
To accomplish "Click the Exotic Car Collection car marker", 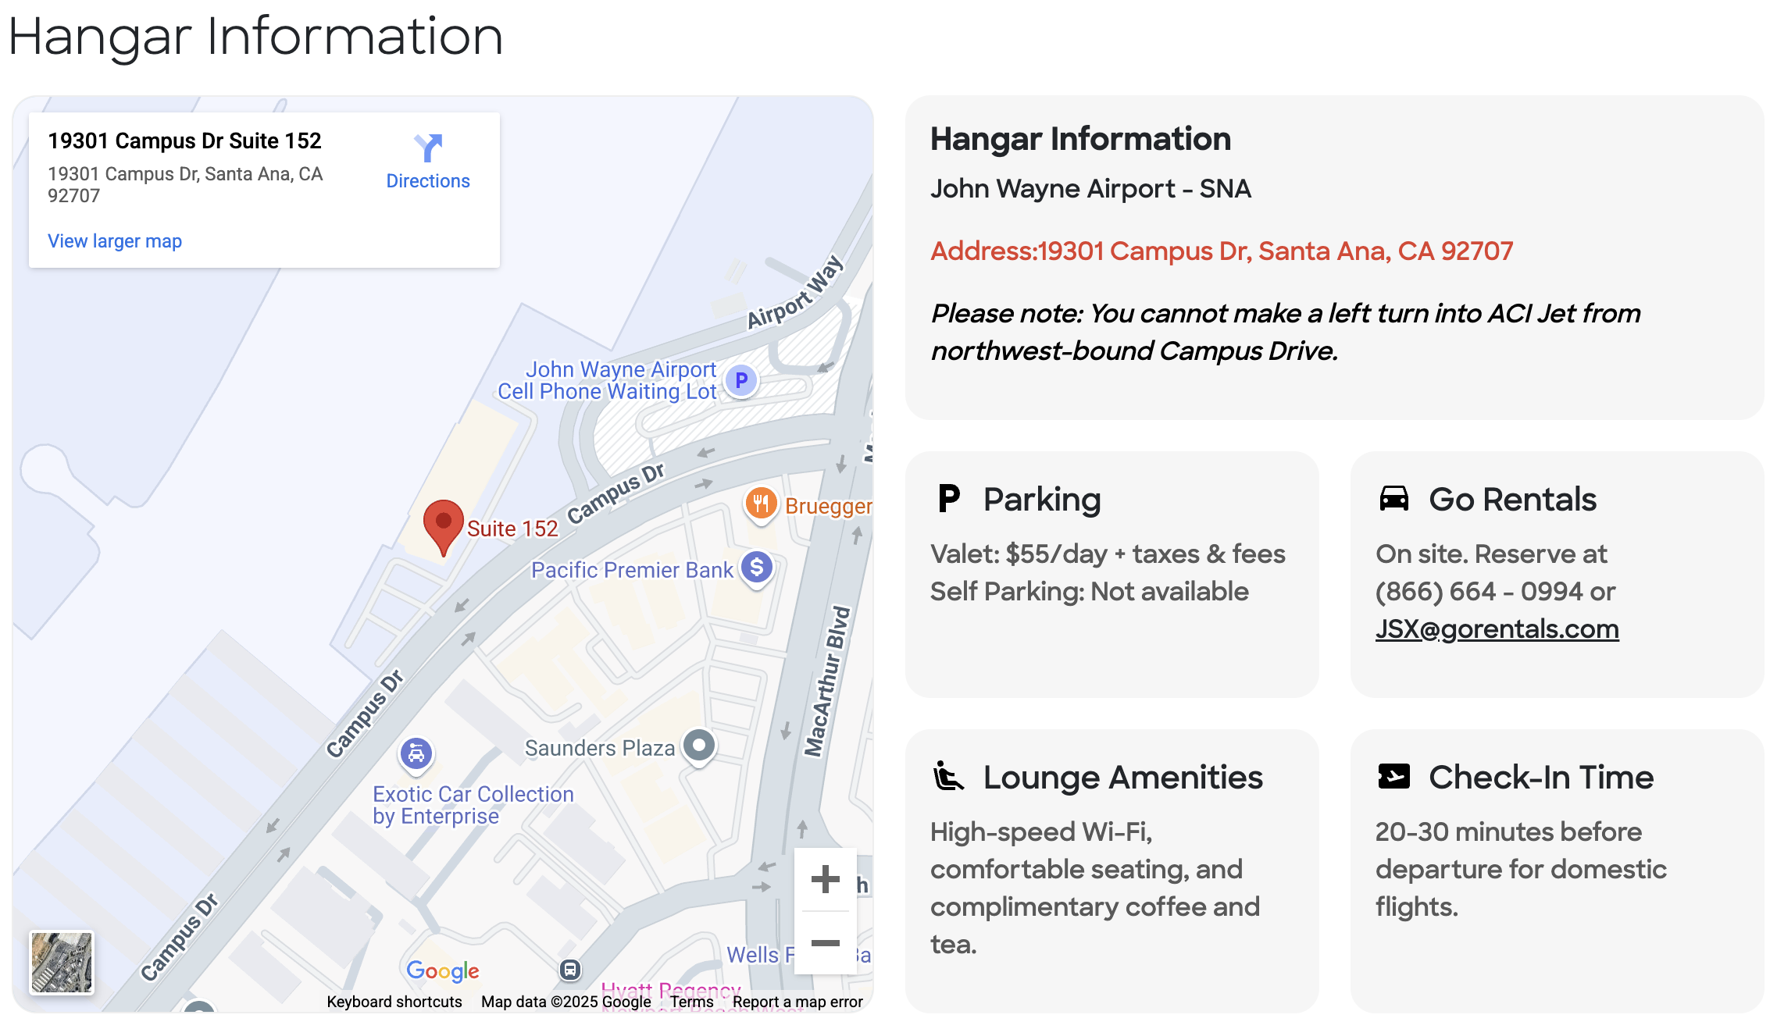I will [416, 754].
